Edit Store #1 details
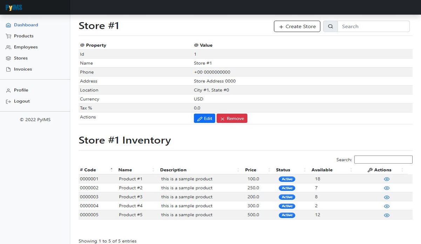This screenshot has height=244, width=421. point(205,118)
